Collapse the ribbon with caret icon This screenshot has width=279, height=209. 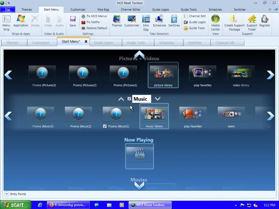tap(270, 9)
